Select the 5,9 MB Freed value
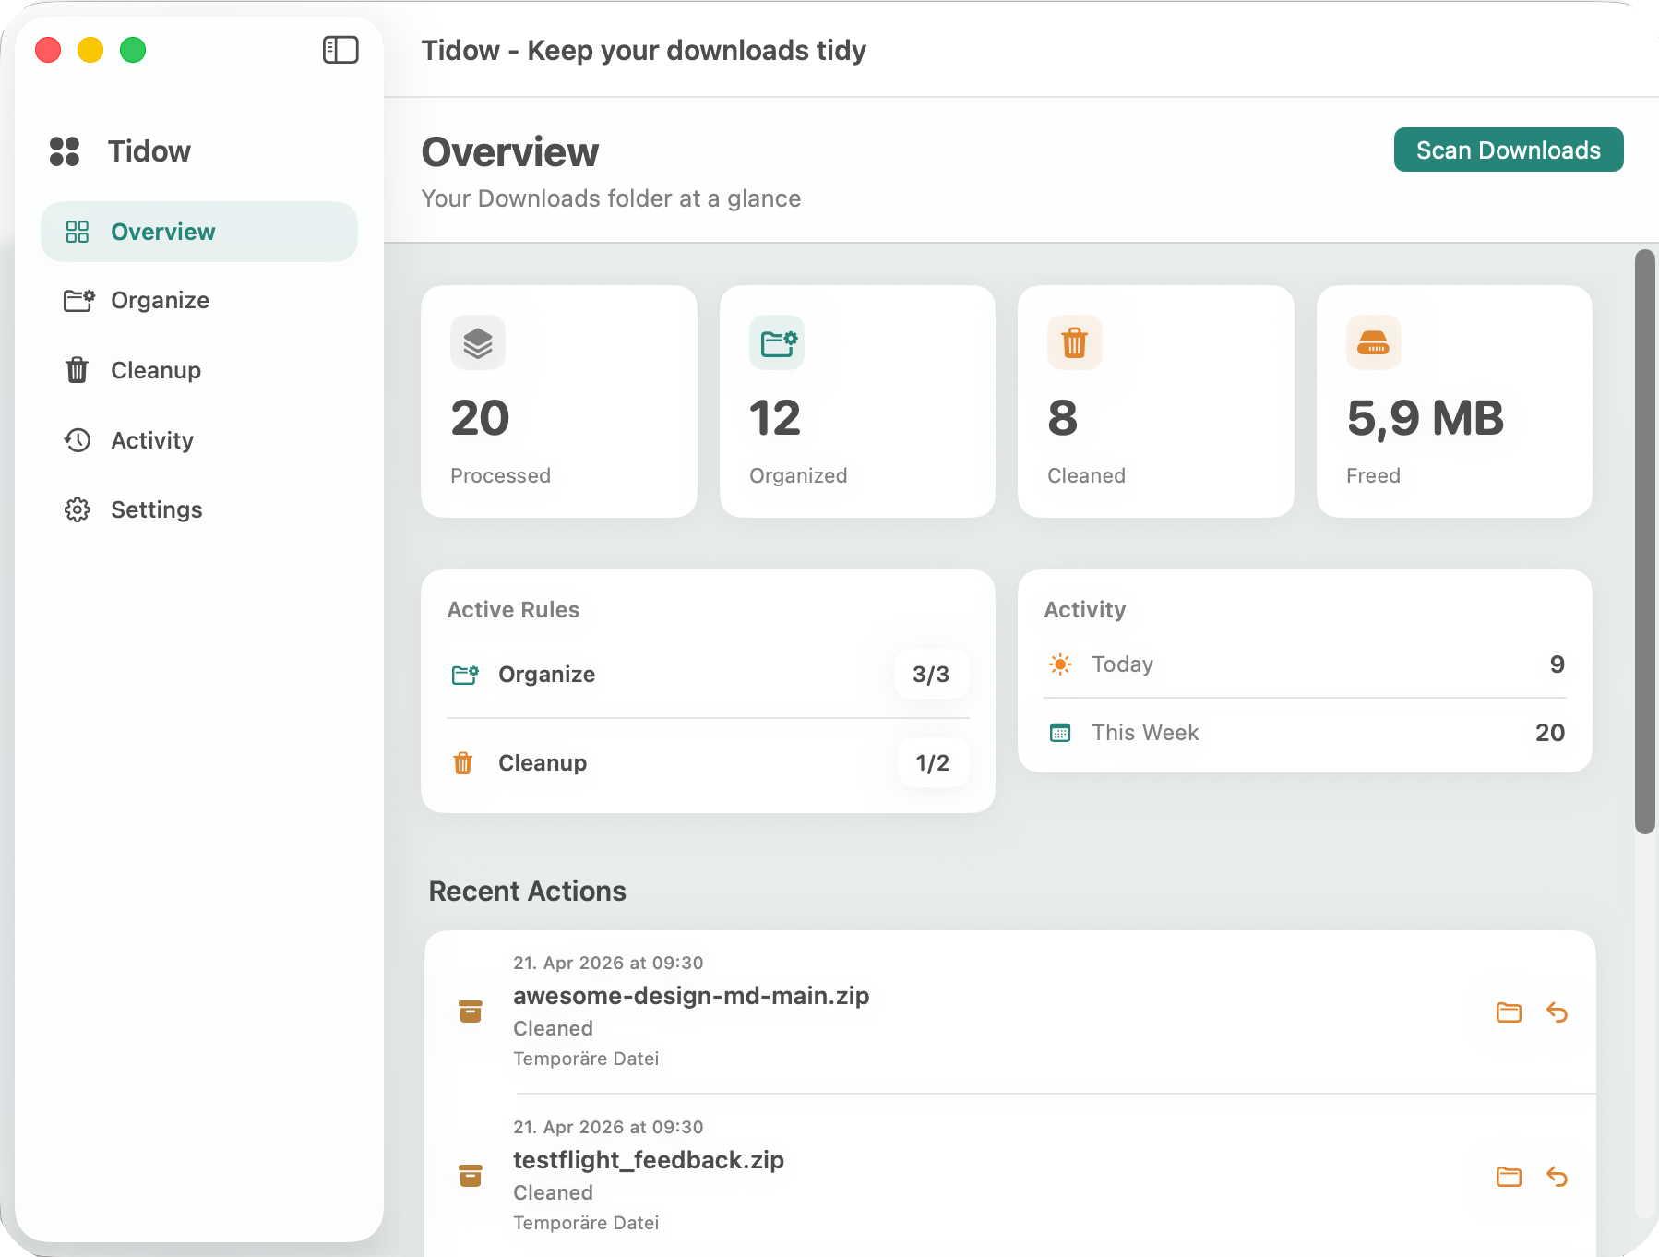The width and height of the screenshot is (1659, 1257). pos(1426,418)
